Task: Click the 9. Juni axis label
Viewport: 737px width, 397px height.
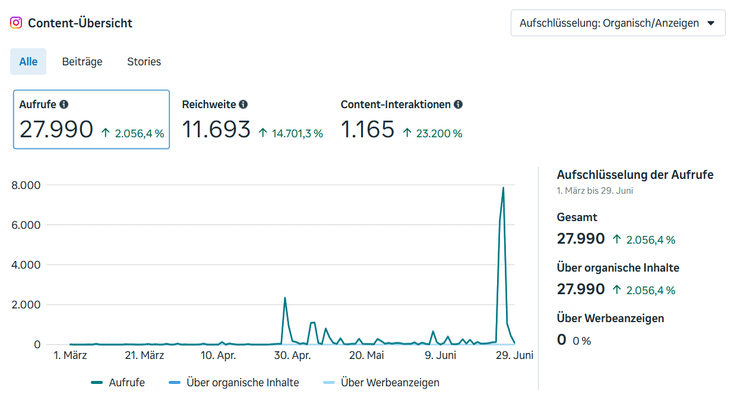Action: coord(440,355)
